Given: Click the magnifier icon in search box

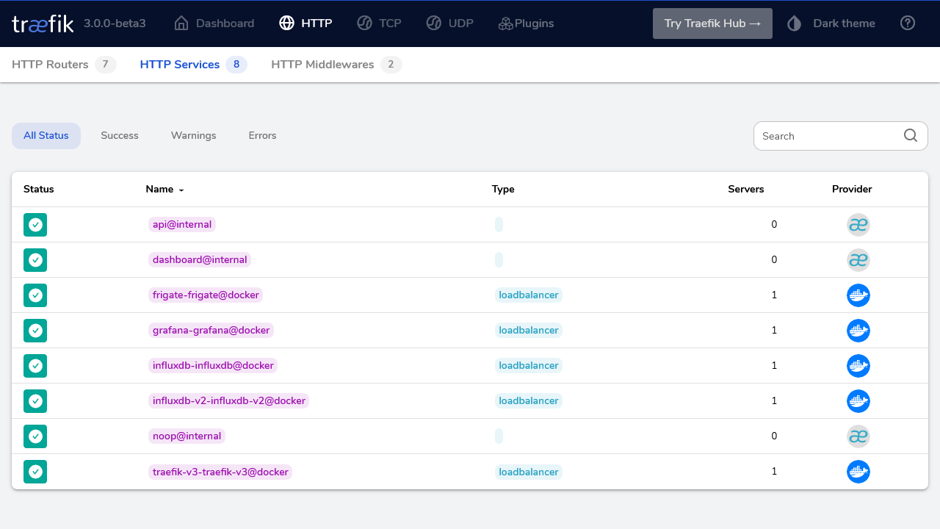Looking at the screenshot, I should tap(911, 136).
